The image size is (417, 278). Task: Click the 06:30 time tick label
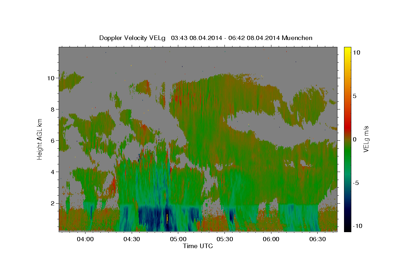point(317,239)
